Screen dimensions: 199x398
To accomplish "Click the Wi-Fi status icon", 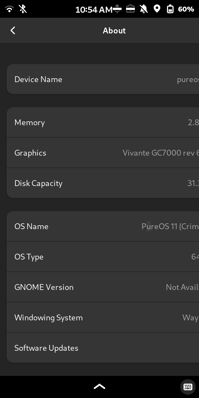I will 9,9.
